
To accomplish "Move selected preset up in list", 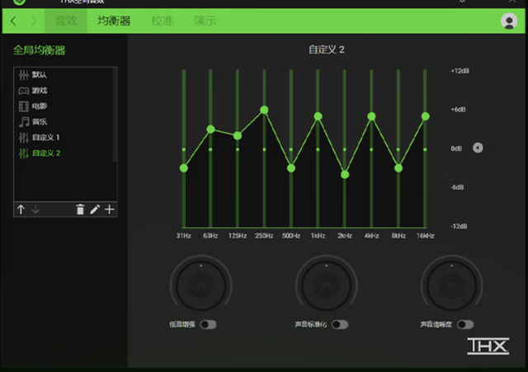I will pyautogui.click(x=21, y=210).
